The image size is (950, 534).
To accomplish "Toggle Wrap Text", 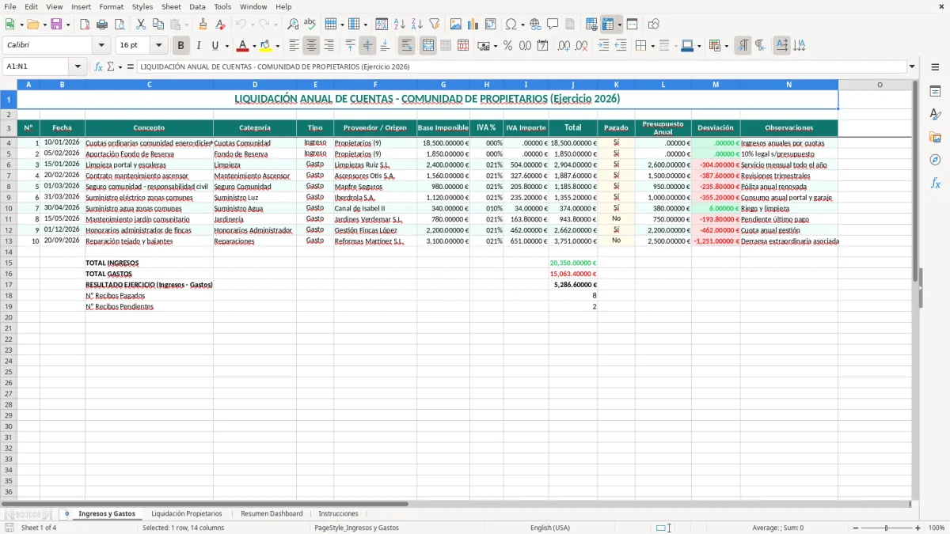I will [407, 46].
